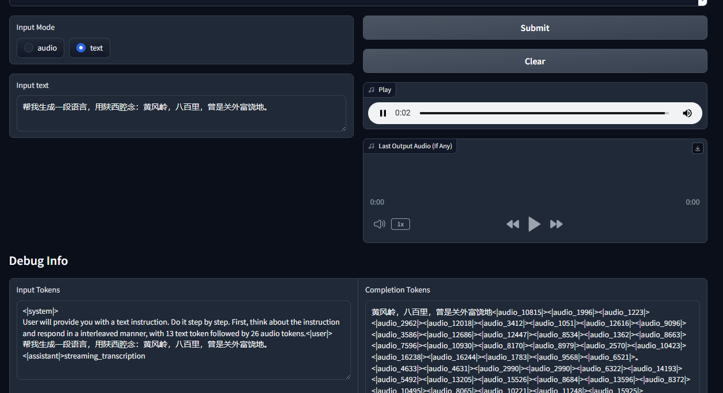723x393 pixels.
Task: Change the 1x playback speed
Action: [400, 224]
